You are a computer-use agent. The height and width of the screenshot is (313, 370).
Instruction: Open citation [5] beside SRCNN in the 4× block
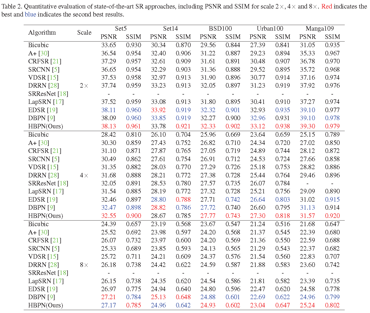pos(56,159)
